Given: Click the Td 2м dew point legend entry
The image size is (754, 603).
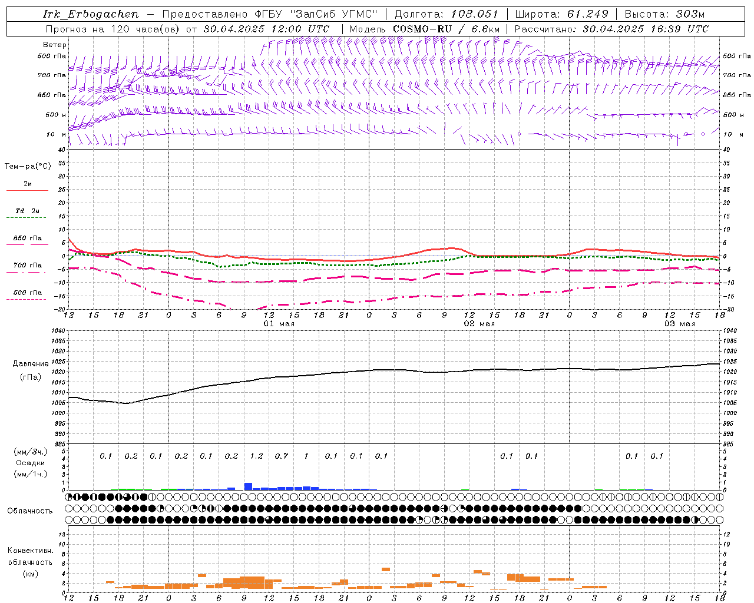Looking at the screenshot, I should coord(27,211).
